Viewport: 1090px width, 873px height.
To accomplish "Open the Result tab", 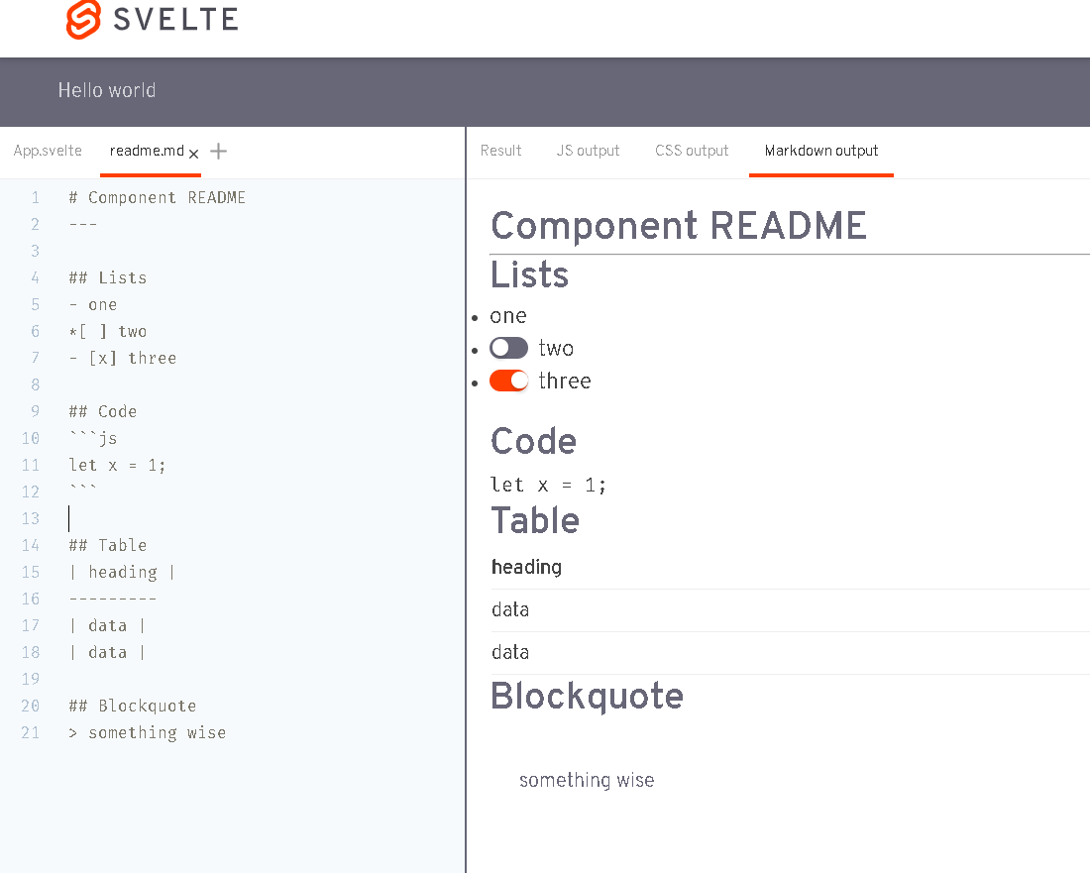I will [x=500, y=151].
